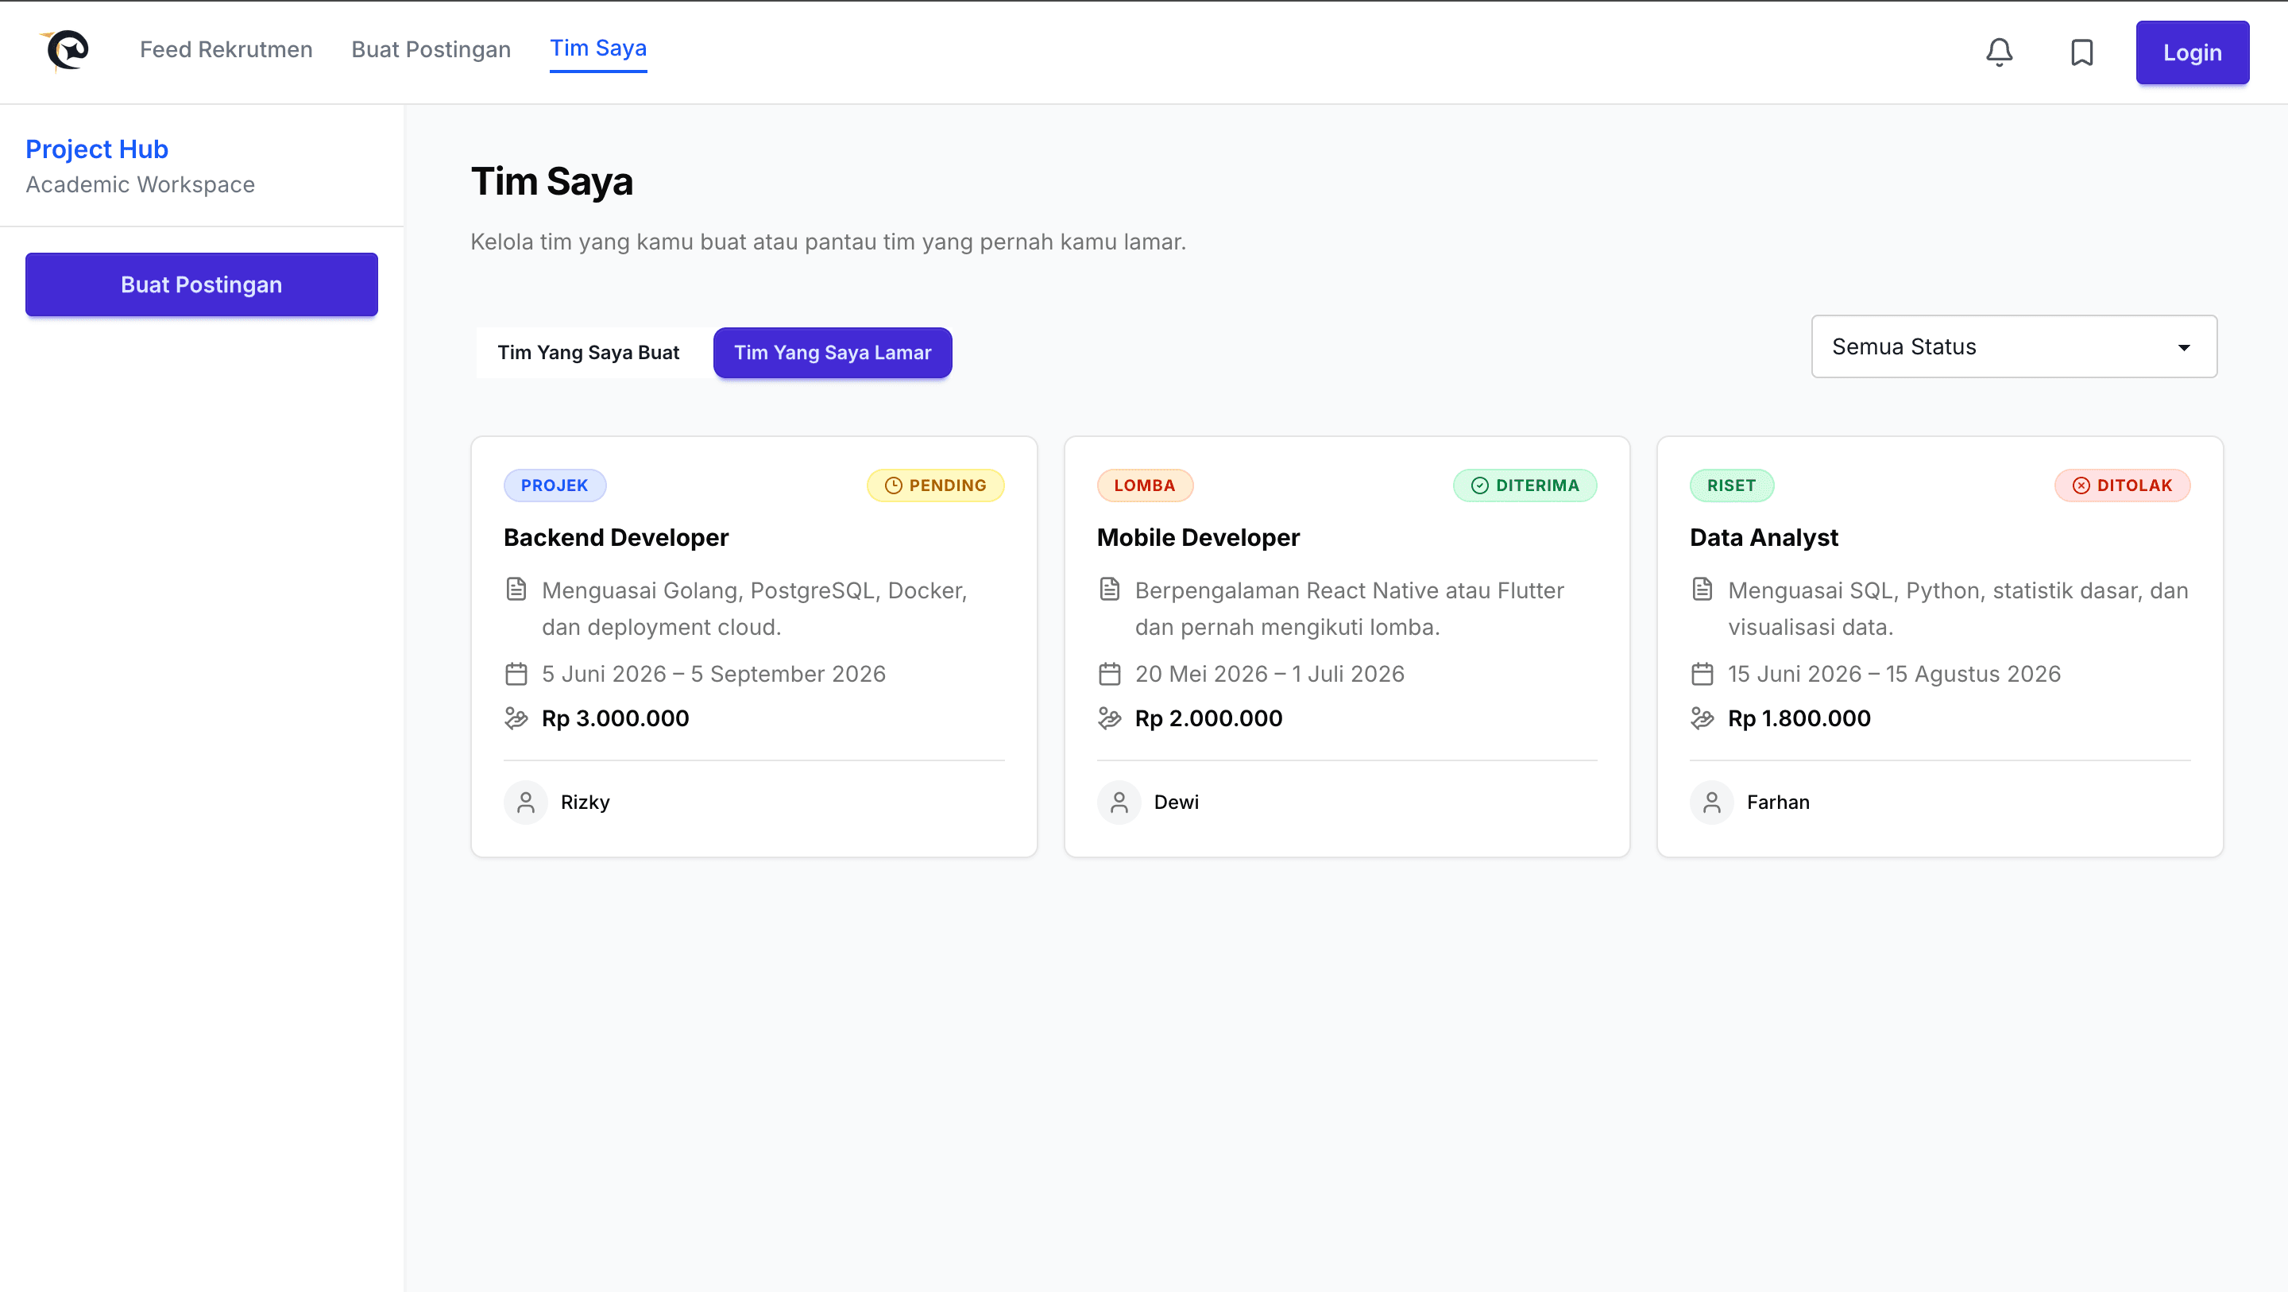Click the name Farhan

coord(1777,803)
